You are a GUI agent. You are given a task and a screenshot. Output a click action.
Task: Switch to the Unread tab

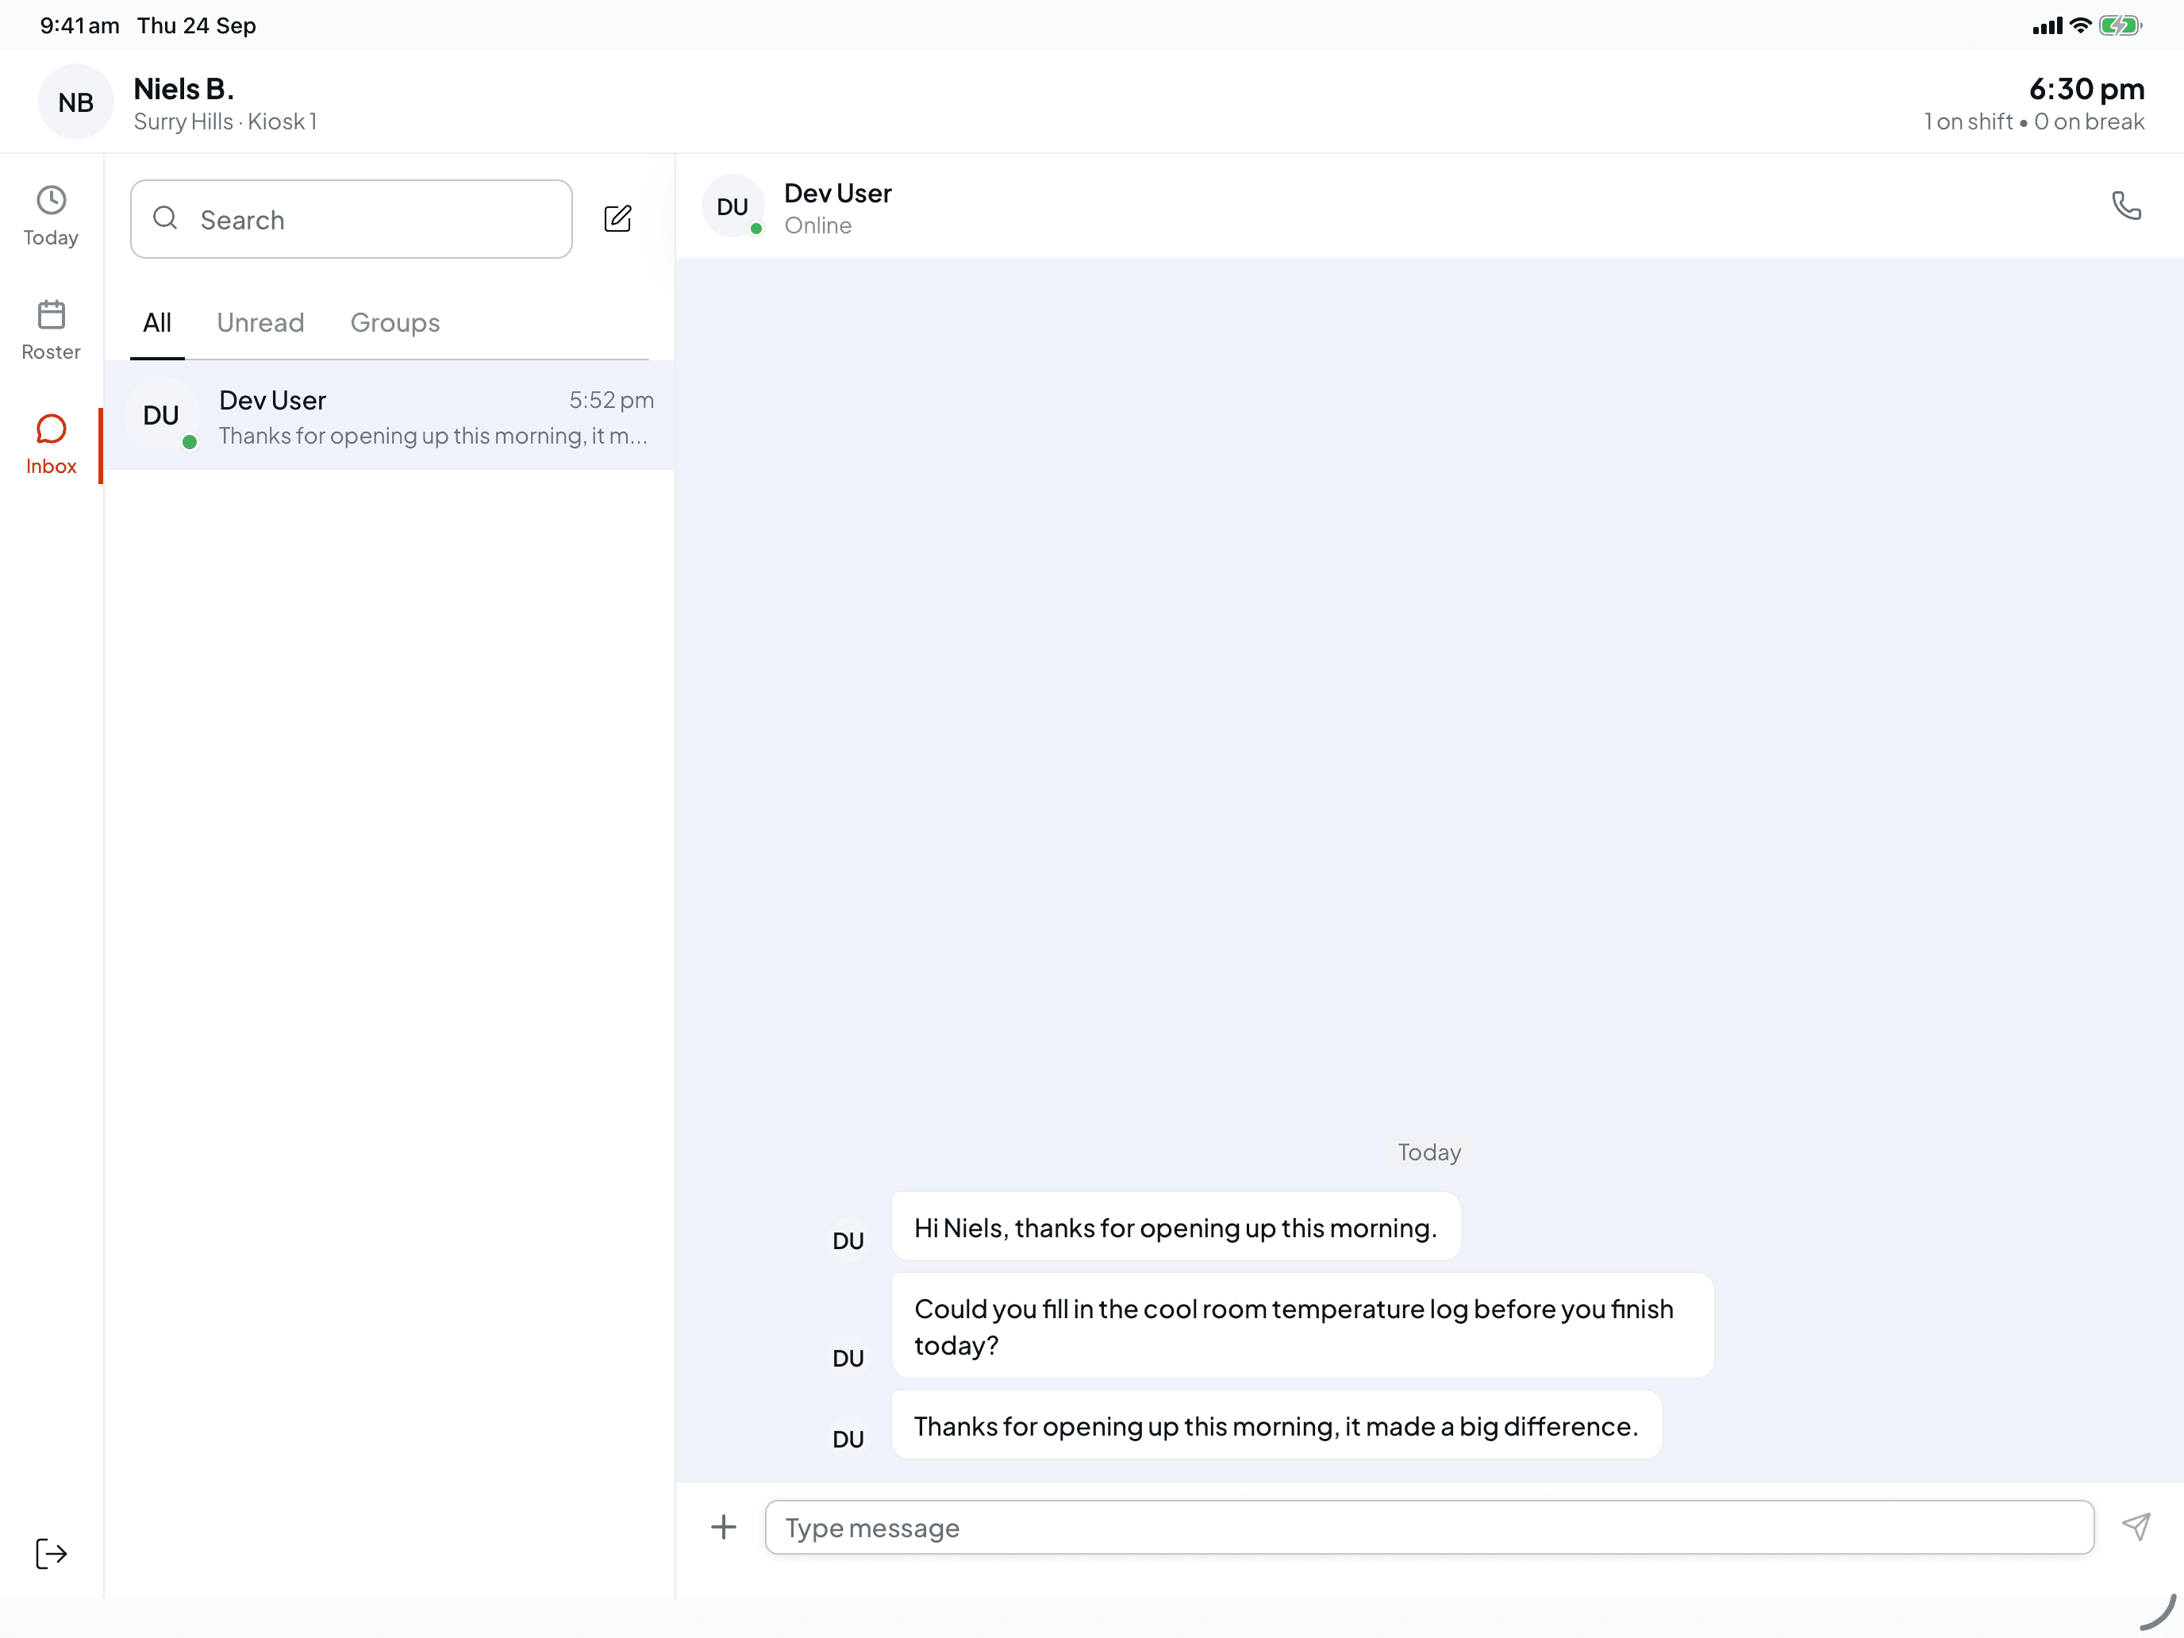(x=260, y=323)
